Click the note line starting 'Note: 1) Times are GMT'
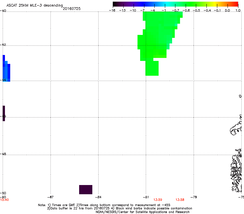The image size is (244, 214). coord(104,205)
